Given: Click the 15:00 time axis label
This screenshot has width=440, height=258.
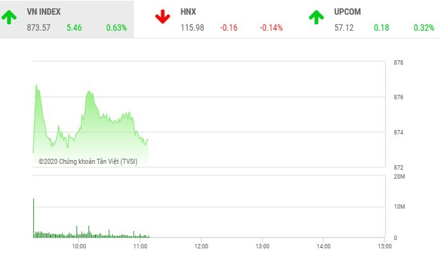Looking at the screenshot, I should [x=384, y=246].
